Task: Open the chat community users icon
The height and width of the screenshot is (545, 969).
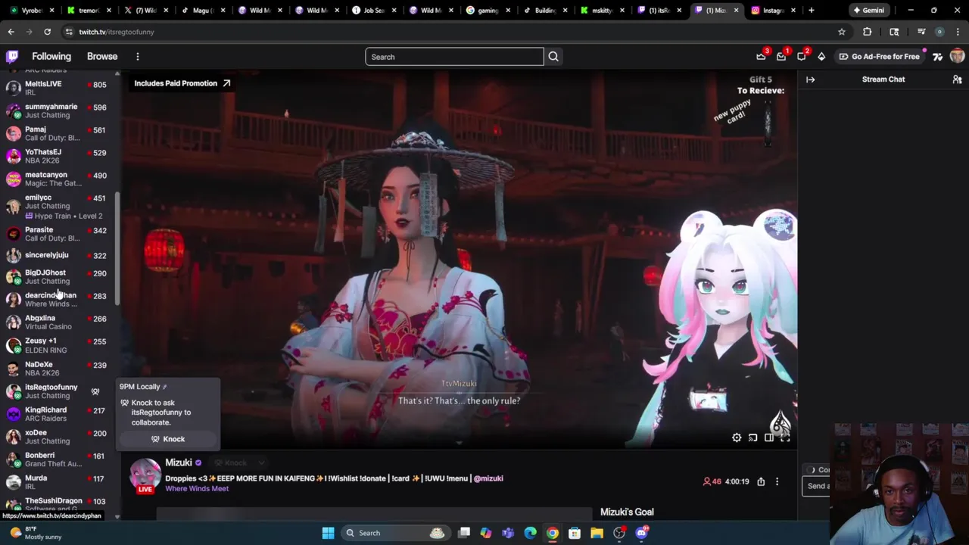Action: pyautogui.click(x=957, y=79)
